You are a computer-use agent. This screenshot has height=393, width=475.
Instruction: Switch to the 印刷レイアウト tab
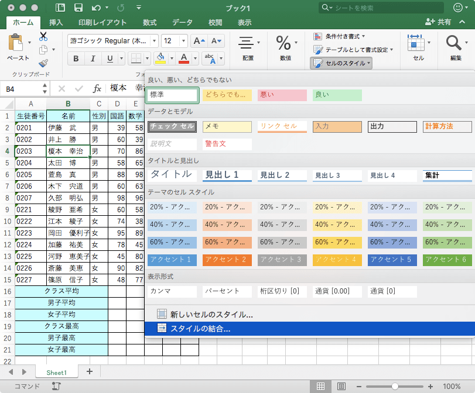(x=102, y=22)
